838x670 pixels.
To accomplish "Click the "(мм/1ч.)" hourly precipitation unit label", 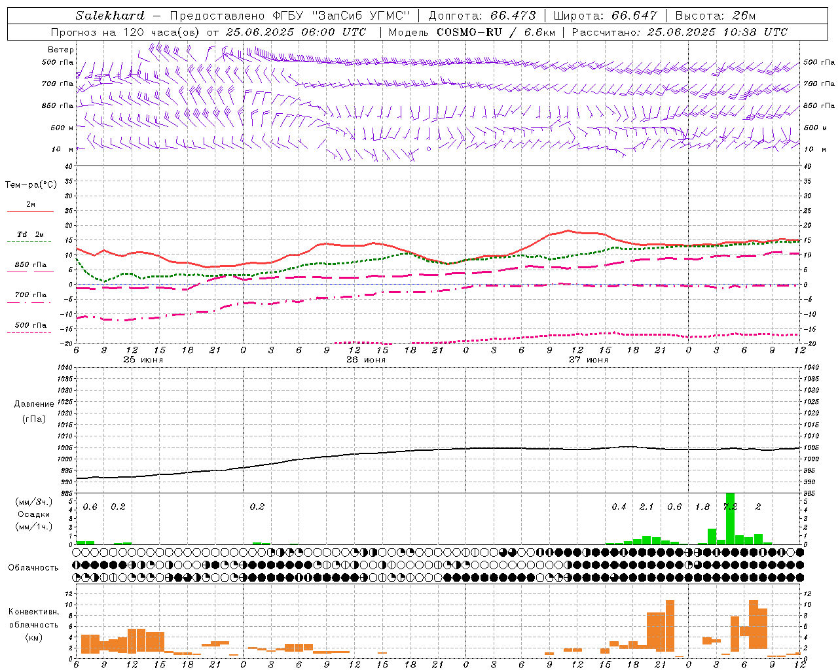I will [x=34, y=527].
